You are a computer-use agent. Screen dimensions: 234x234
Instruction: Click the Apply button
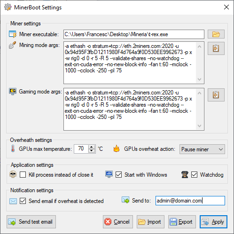click(x=213, y=222)
